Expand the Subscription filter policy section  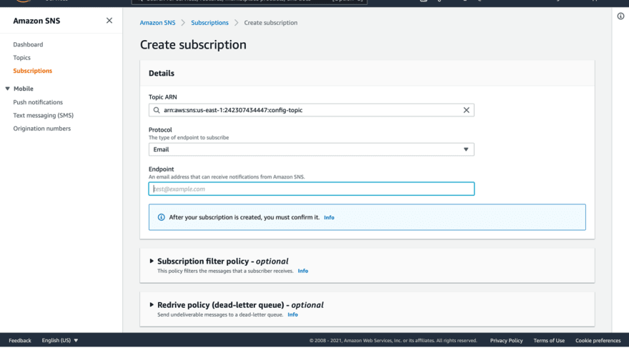click(x=152, y=261)
